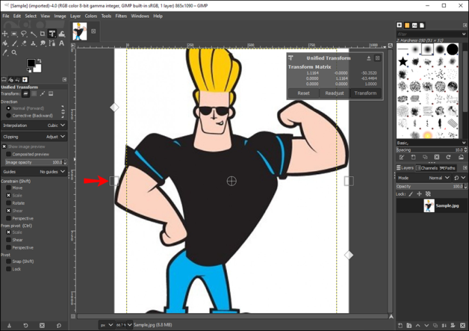Switch to the Channels tab

pos(427,168)
